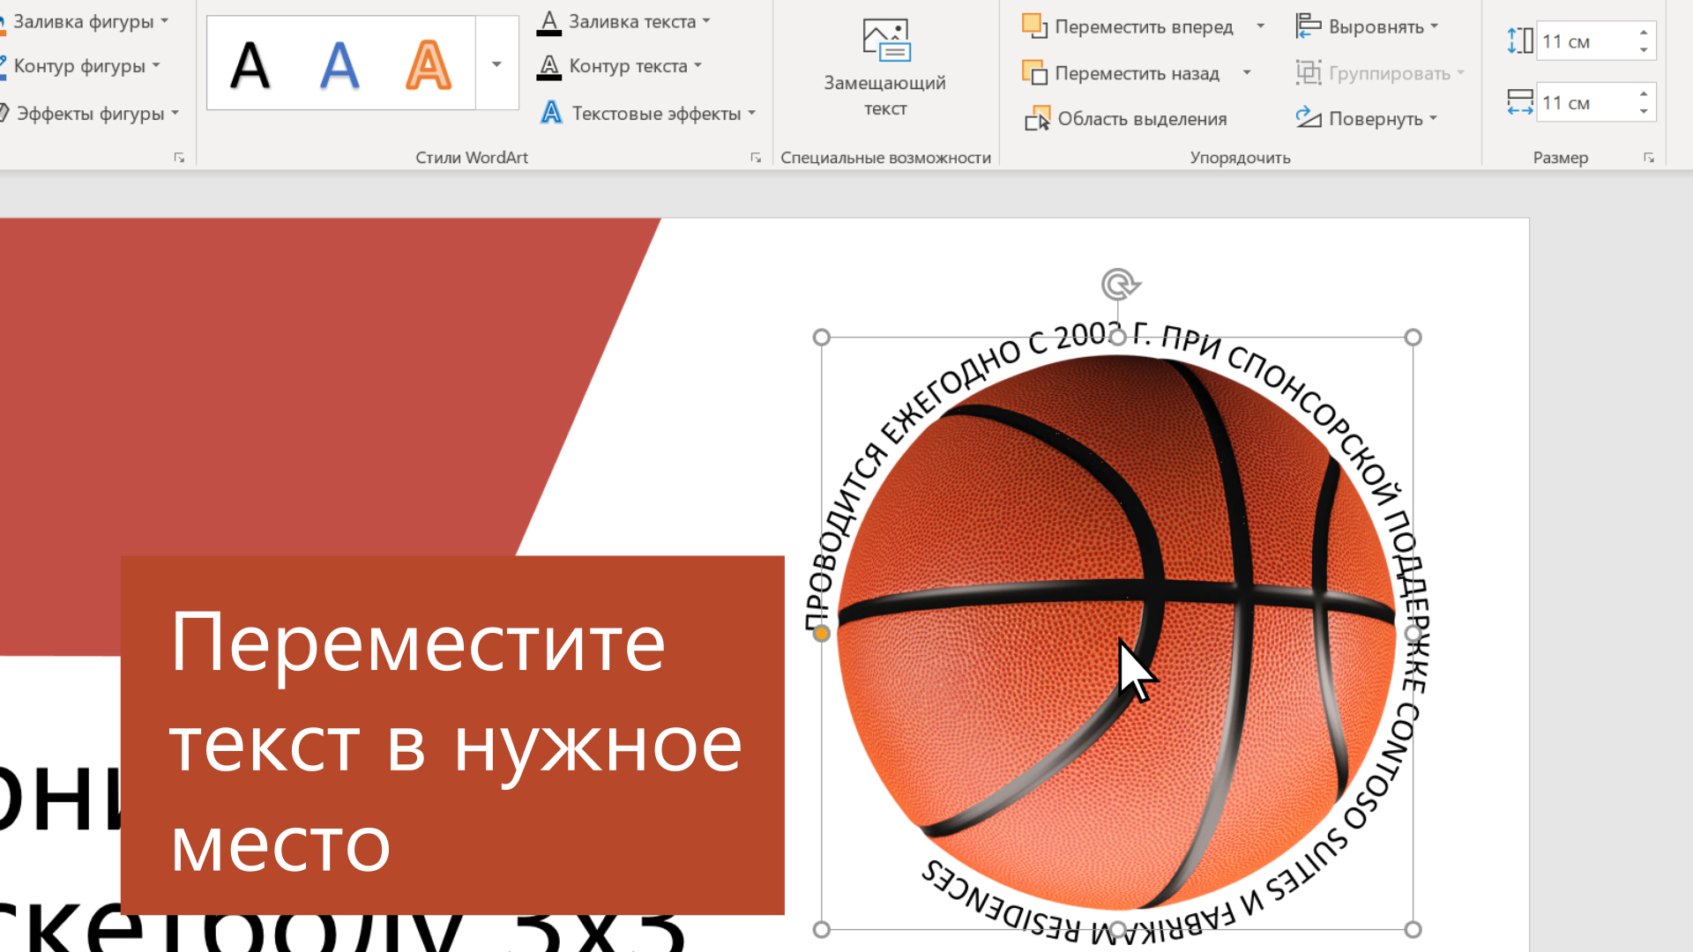1693x952 pixels.
Task: Open the Контур текста dropdown arrow
Action: (x=697, y=65)
